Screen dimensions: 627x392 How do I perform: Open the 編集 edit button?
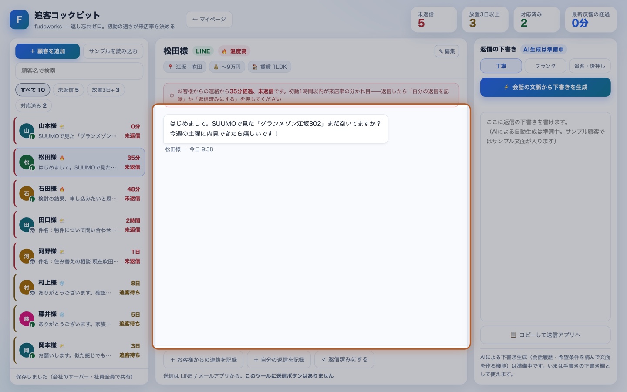[x=447, y=51]
